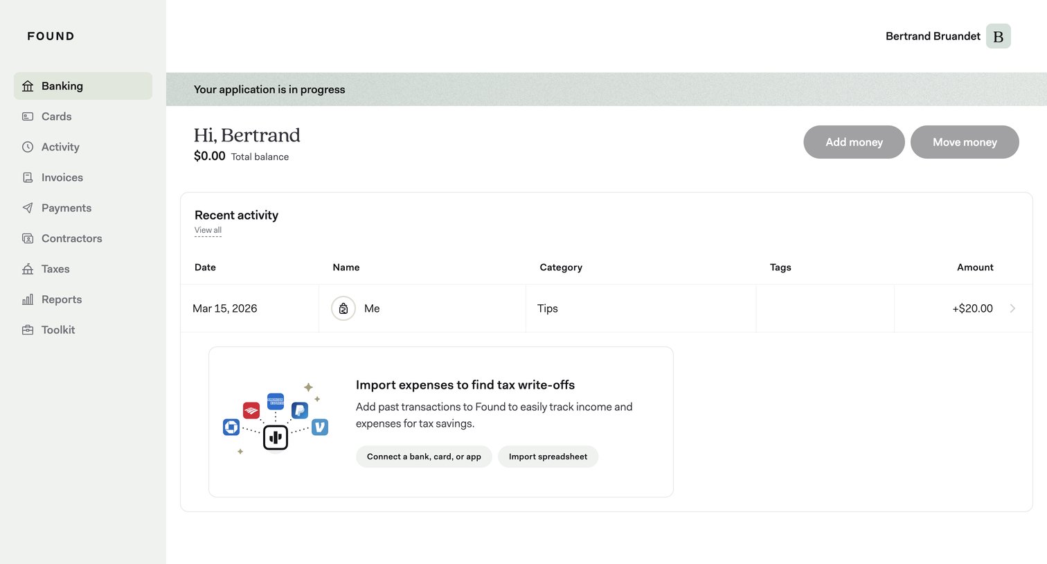
Task: Click the Amount column header
Action: click(975, 267)
